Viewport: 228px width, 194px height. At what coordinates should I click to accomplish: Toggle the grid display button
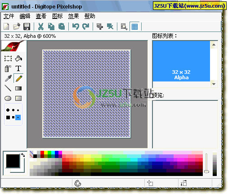[134, 27]
